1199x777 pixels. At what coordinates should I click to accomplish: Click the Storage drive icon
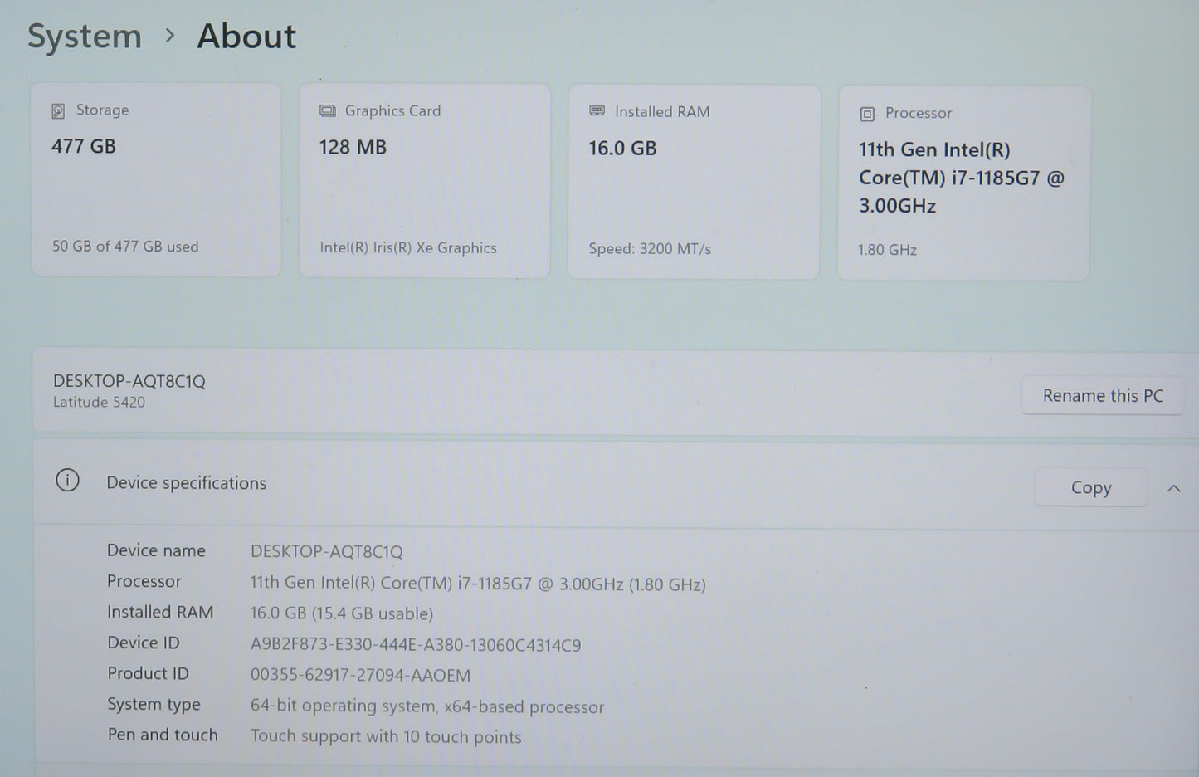coord(58,110)
